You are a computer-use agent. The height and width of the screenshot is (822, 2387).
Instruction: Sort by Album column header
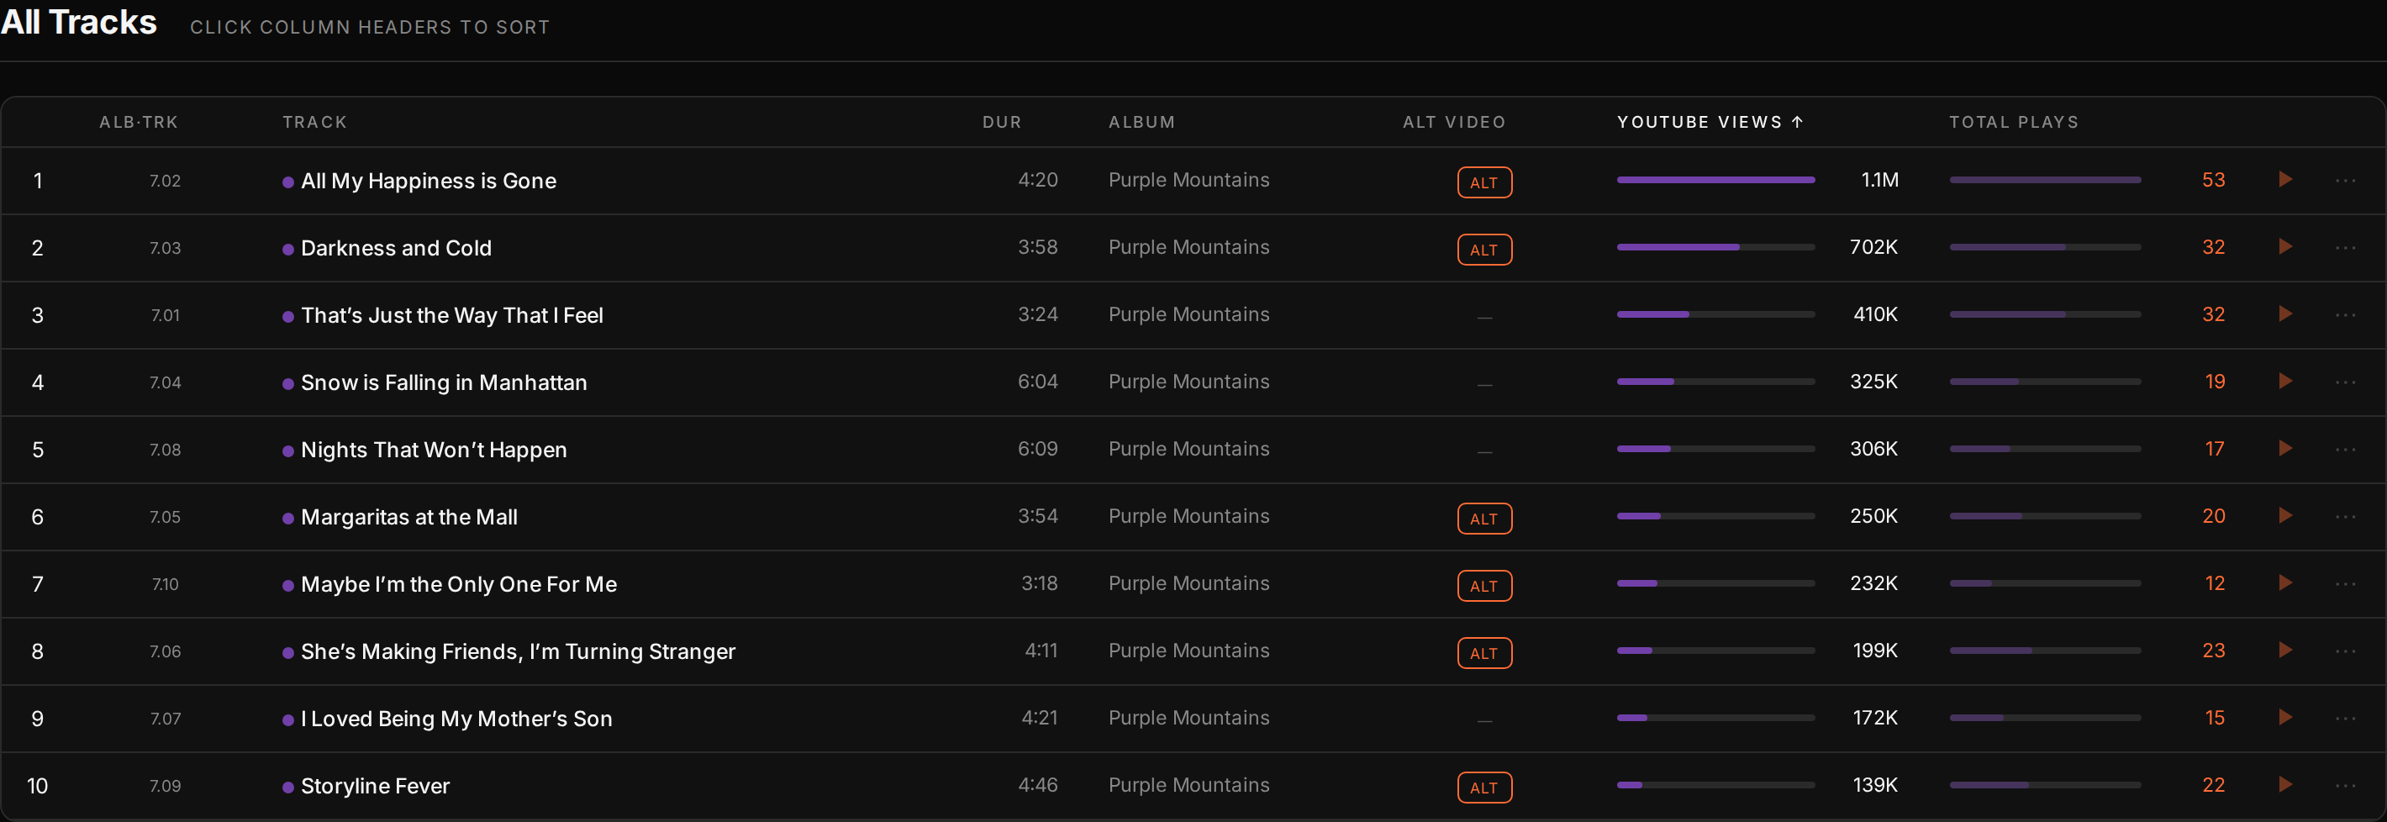tap(1141, 123)
